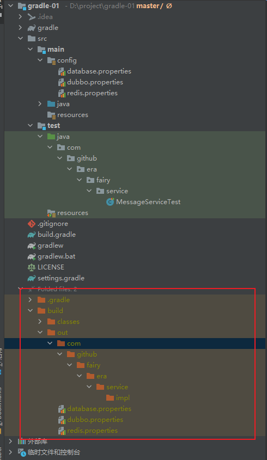Expand the 临时文件和控制台 node
This screenshot has width=267, height=460.
click(x=10, y=452)
